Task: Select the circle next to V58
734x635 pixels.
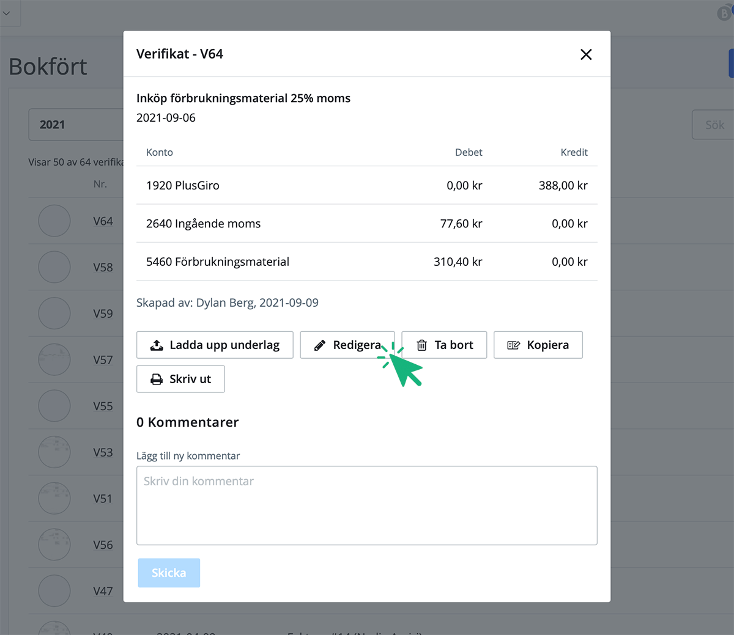Action: tap(54, 267)
